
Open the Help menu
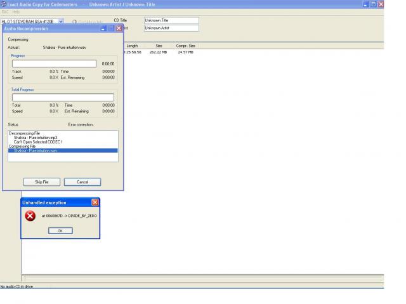click(16, 12)
